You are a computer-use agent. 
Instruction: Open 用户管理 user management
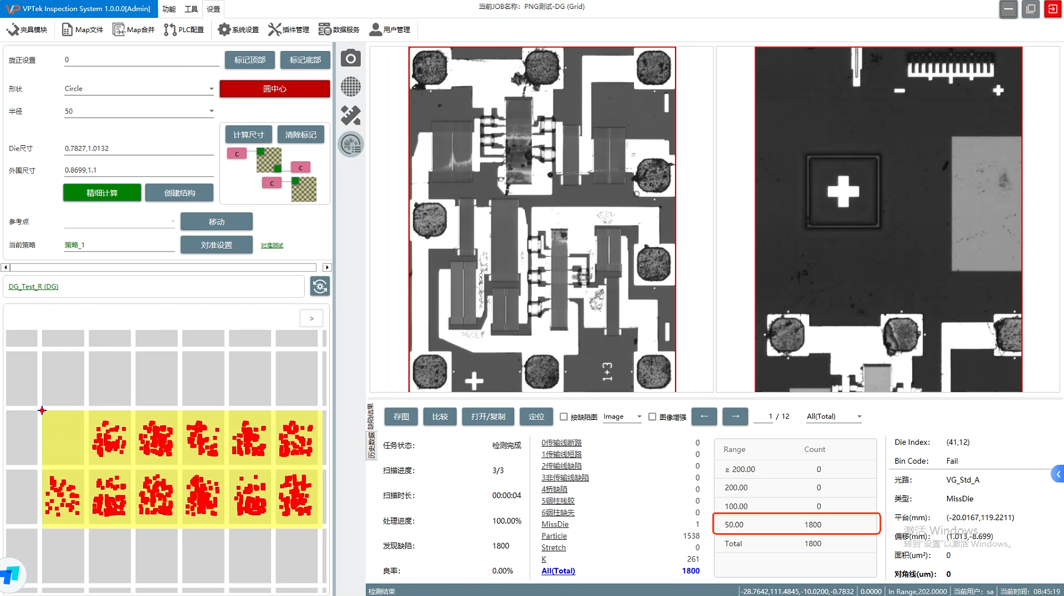(390, 30)
